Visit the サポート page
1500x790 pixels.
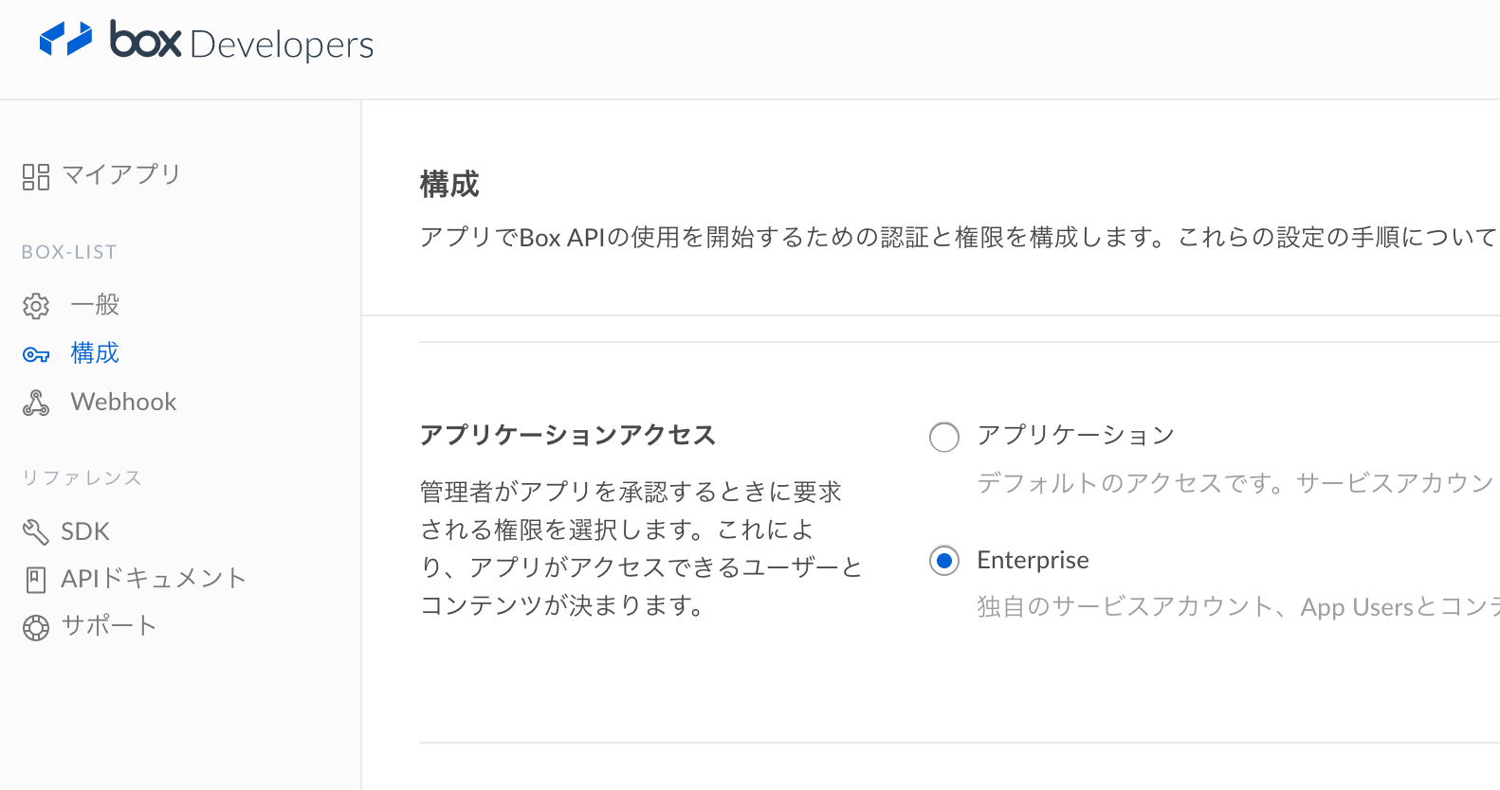107,626
